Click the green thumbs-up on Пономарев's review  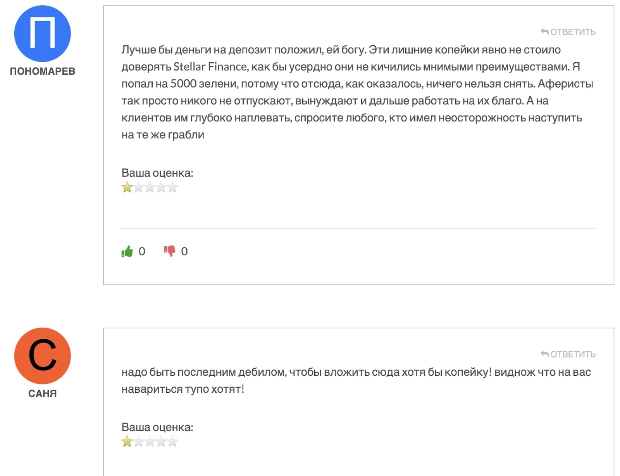127,251
